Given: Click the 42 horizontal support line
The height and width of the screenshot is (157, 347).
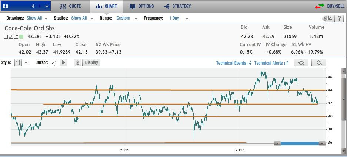Looking at the screenshot, I should [180, 104].
